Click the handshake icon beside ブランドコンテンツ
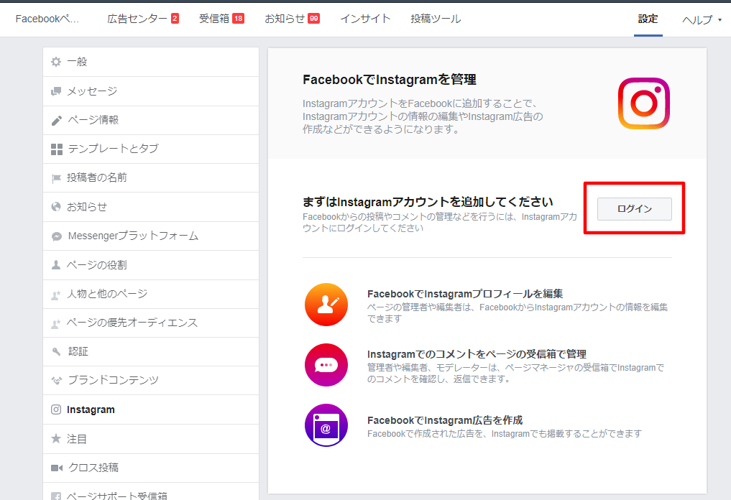 [x=56, y=380]
